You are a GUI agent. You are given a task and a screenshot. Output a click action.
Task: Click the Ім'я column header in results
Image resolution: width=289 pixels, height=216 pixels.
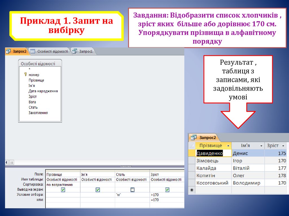248,146
